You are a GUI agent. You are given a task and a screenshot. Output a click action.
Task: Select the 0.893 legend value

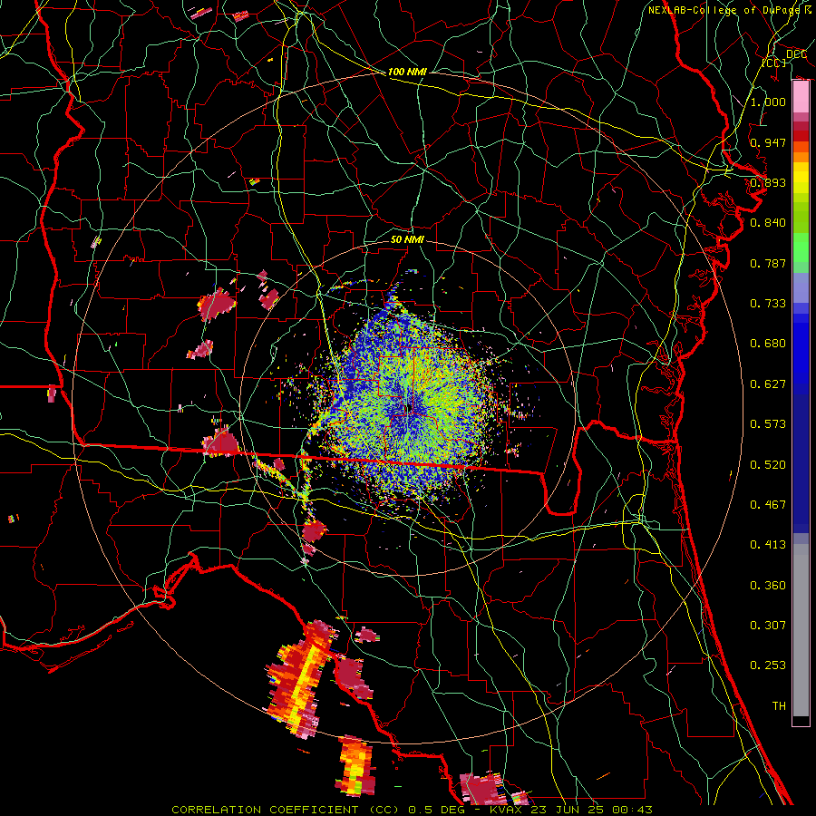(x=768, y=182)
